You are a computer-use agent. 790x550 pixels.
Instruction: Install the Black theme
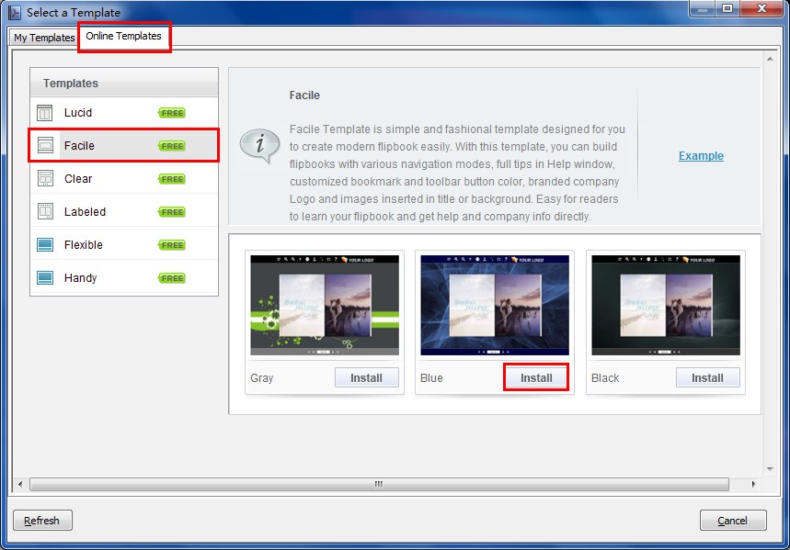click(x=707, y=378)
